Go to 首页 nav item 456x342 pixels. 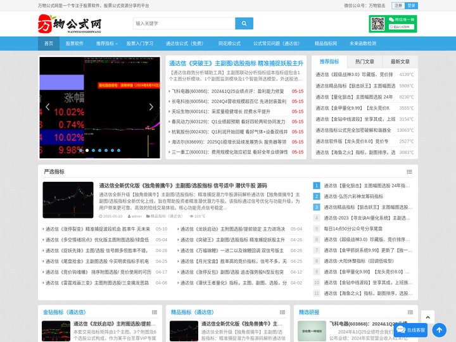49,44
